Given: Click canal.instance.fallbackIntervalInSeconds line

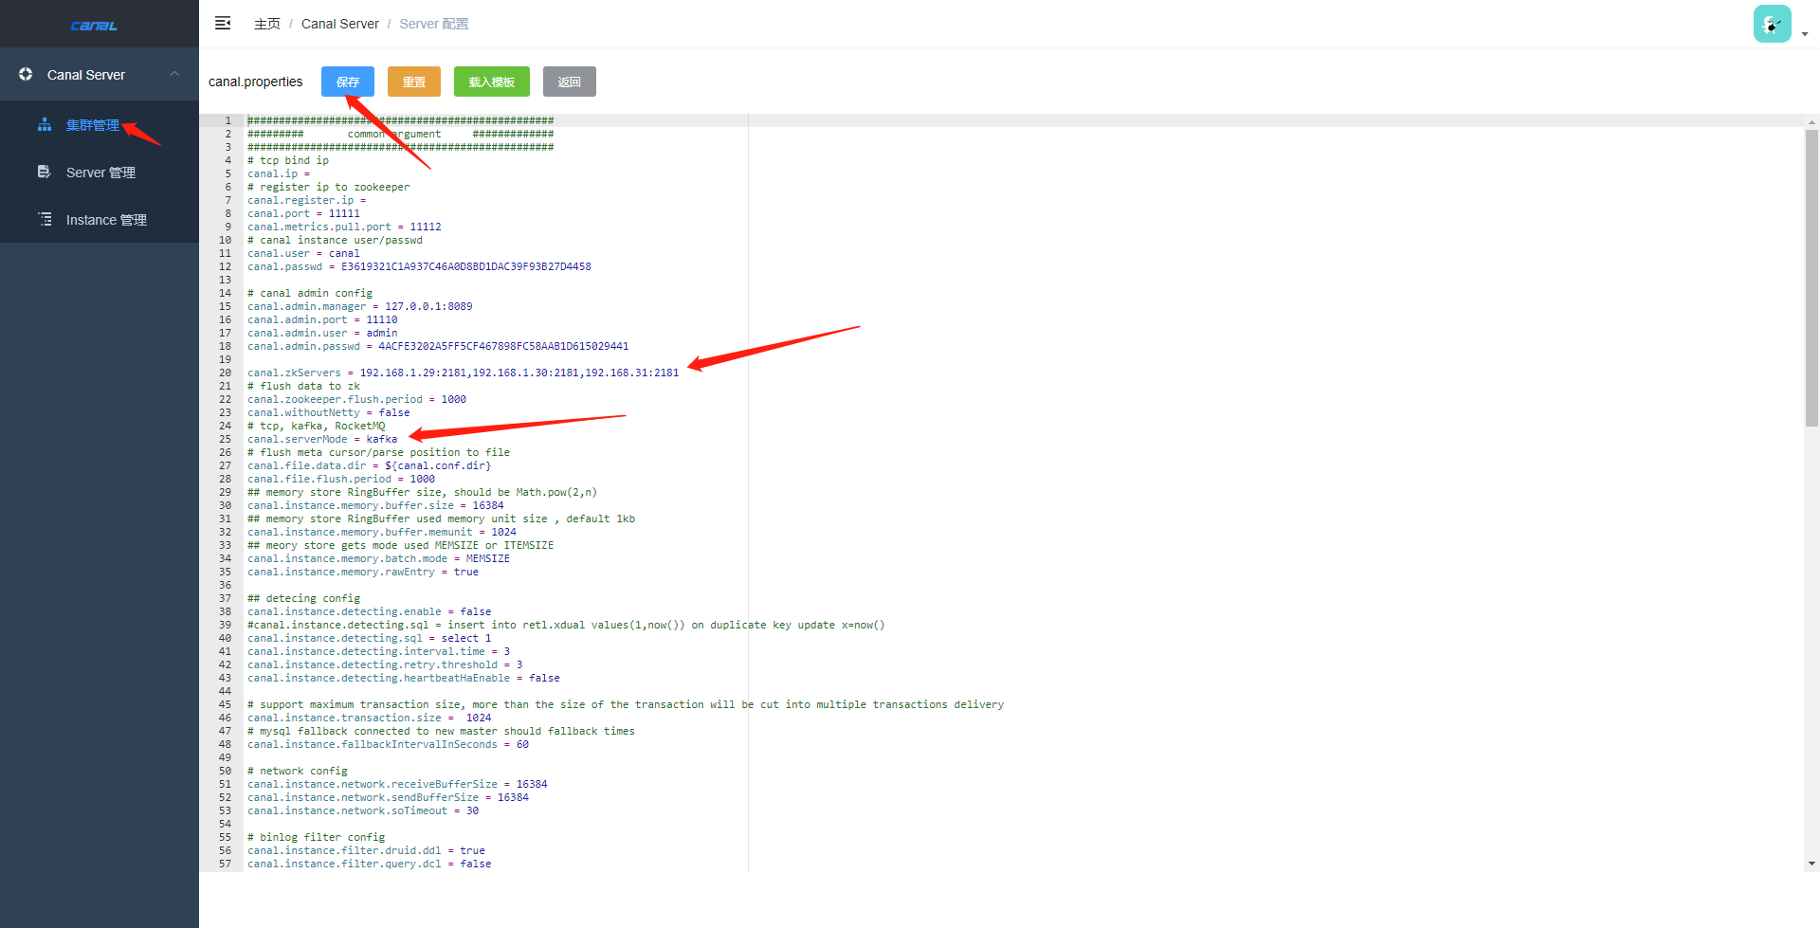Looking at the screenshot, I should point(389,744).
